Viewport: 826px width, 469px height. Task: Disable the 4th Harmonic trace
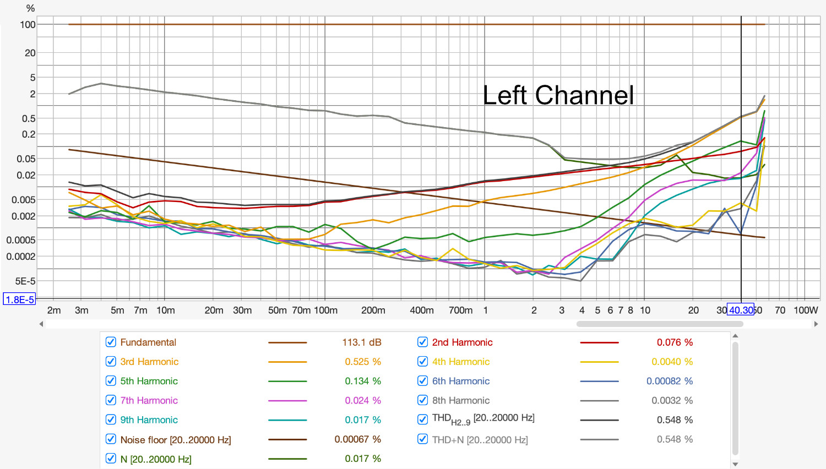pos(422,362)
